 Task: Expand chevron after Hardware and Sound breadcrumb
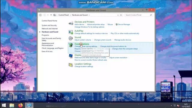click(x=89, y=15)
